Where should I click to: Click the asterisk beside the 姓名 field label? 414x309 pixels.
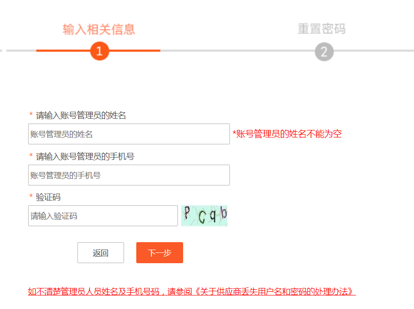(31, 114)
